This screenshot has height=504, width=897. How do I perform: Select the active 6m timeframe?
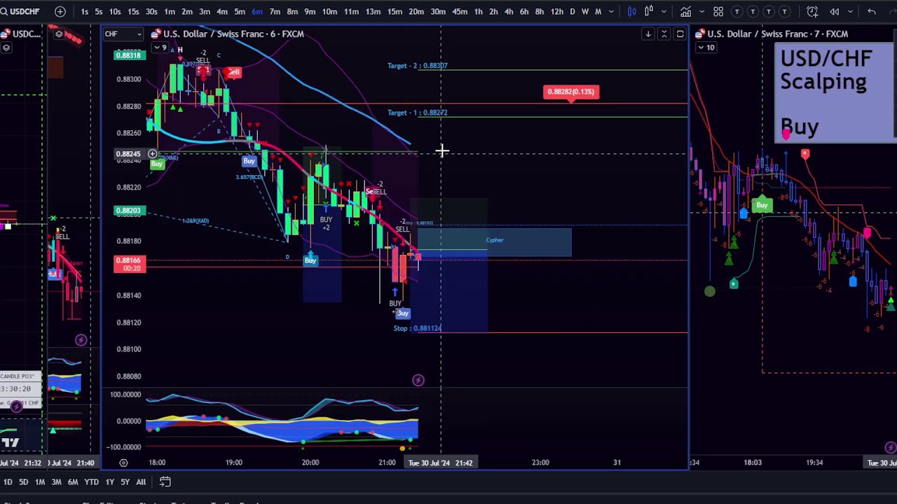click(257, 11)
